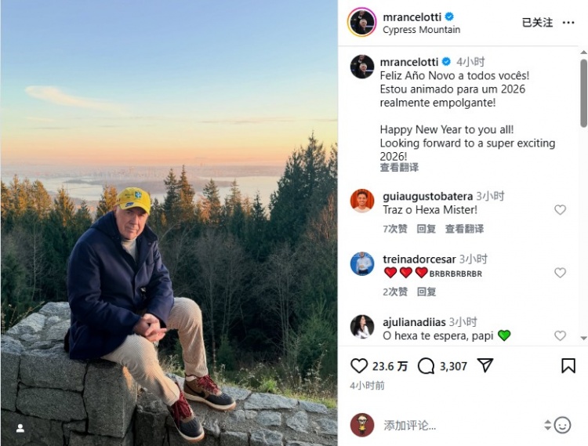This screenshot has height=446, width=588.
Task: Save post with the bookmark icon
Action: click(x=568, y=366)
